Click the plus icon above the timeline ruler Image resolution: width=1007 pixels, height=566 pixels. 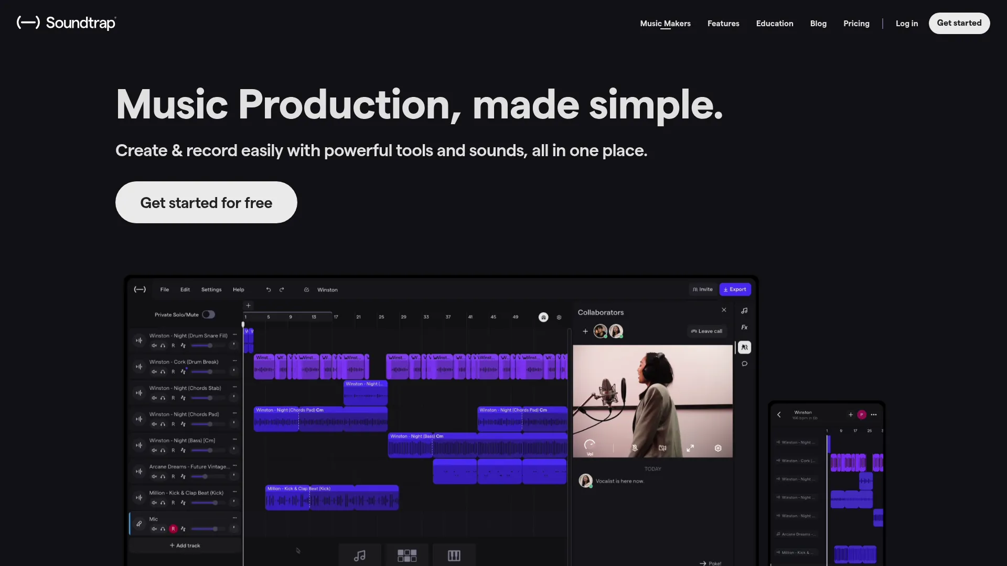249,305
